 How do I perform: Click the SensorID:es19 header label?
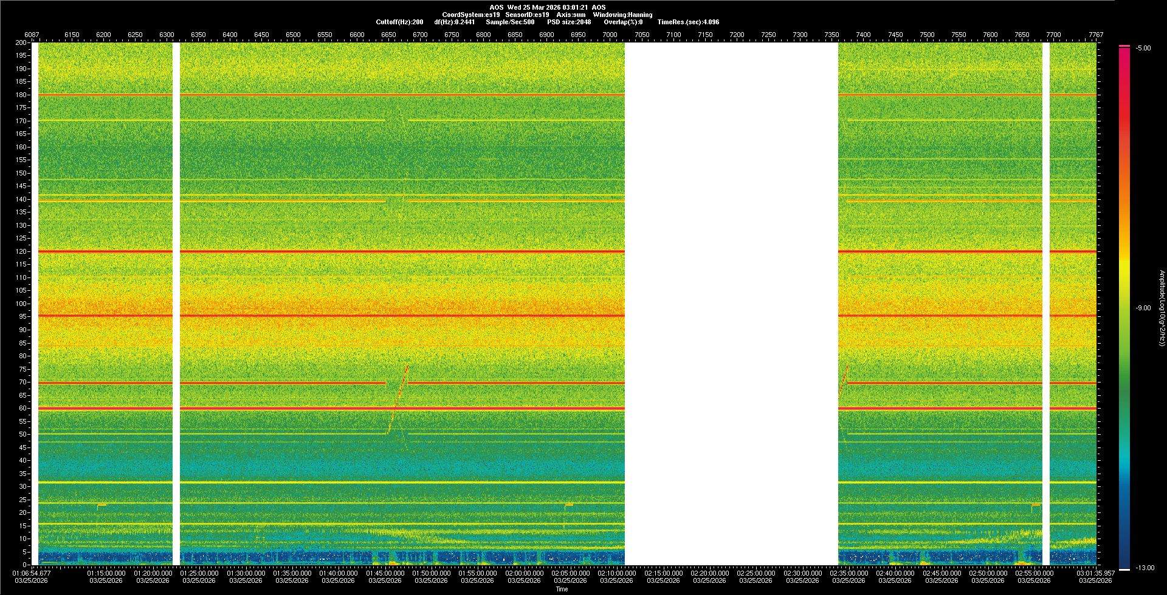pyautogui.click(x=527, y=15)
